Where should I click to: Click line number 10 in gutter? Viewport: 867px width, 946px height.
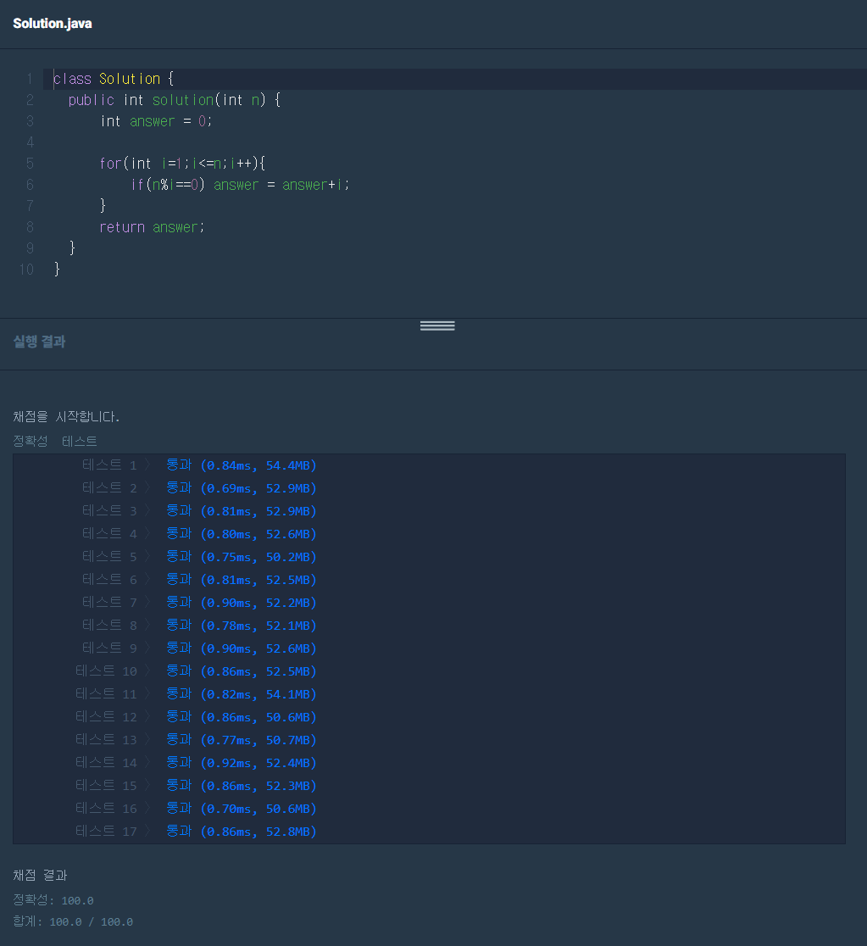point(26,270)
